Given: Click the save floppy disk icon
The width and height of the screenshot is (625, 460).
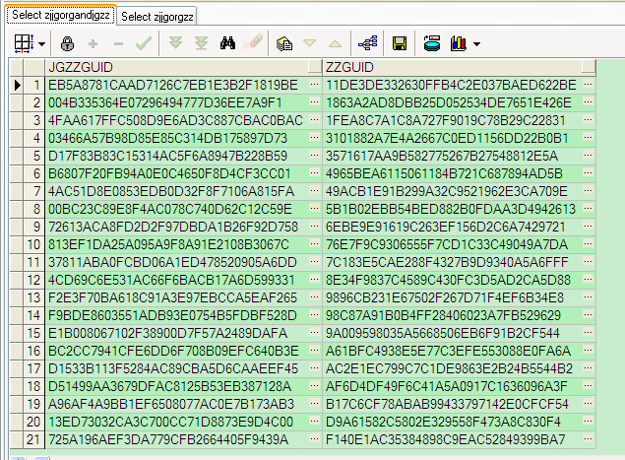Looking at the screenshot, I should (x=400, y=43).
